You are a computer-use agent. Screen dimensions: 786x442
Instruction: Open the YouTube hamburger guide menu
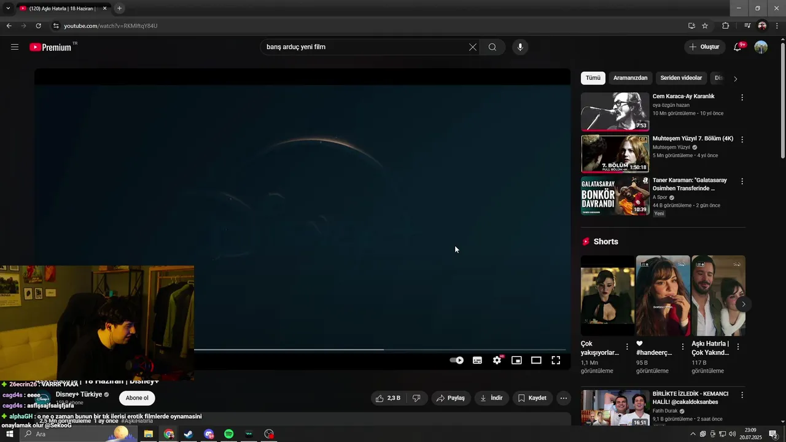(x=15, y=47)
